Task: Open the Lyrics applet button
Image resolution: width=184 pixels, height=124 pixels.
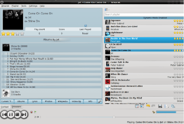Action: 35,101
